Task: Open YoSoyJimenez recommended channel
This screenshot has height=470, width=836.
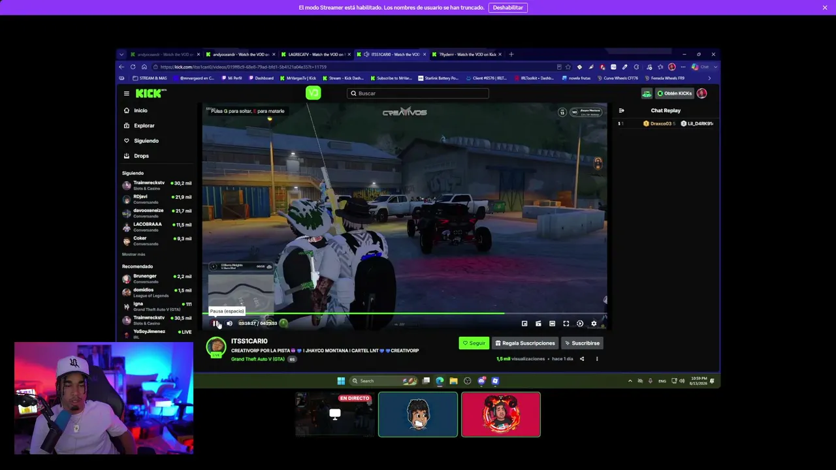Action: pyautogui.click(x=157, y=334)
